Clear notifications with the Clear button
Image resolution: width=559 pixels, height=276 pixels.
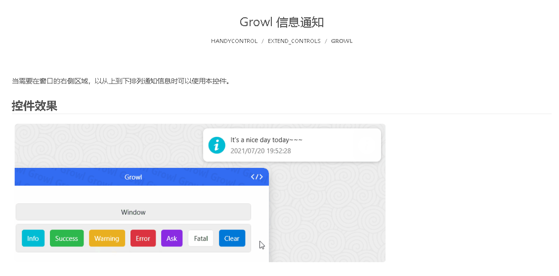click(232, 238)
